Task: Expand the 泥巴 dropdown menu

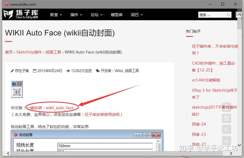Action: pos(137,15)
